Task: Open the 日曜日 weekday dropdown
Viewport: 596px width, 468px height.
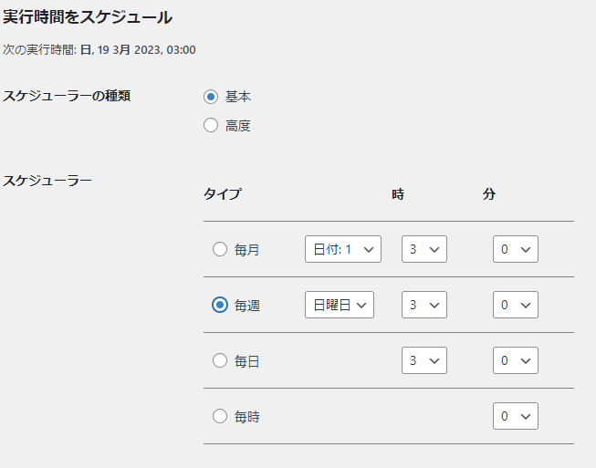Action: point(340,305)
